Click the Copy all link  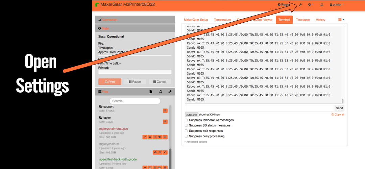pos(338,115)
